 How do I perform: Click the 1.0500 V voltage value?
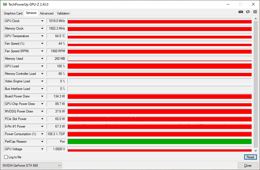(x=56, y=149)
